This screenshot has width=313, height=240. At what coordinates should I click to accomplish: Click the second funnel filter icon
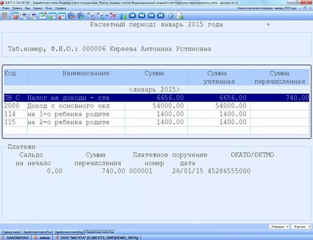point(101,16)
